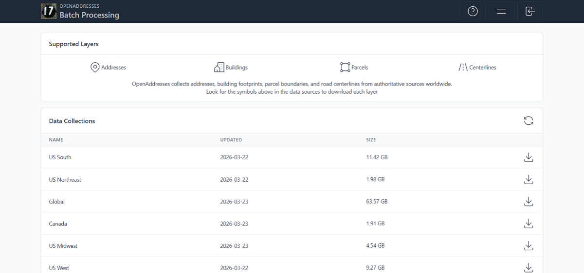Refresh the Data Collections list

click(x=529, y=121)
